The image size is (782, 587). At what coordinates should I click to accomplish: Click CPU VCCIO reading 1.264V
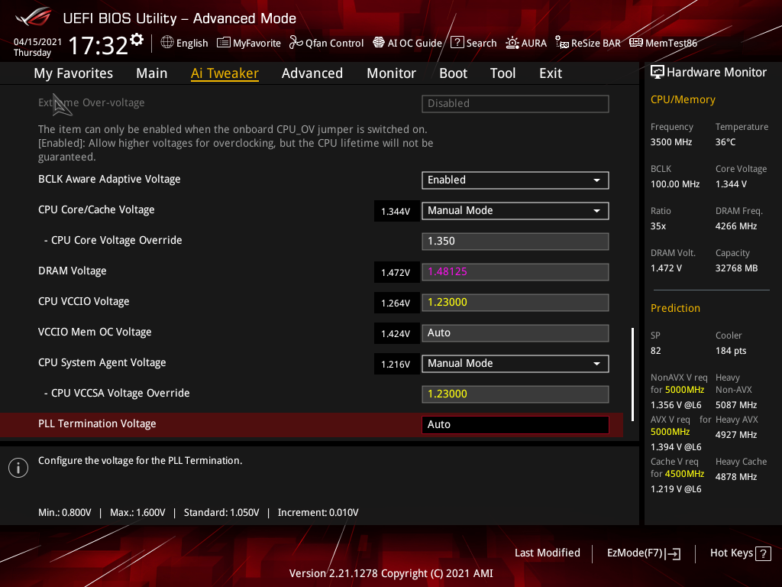396,303
